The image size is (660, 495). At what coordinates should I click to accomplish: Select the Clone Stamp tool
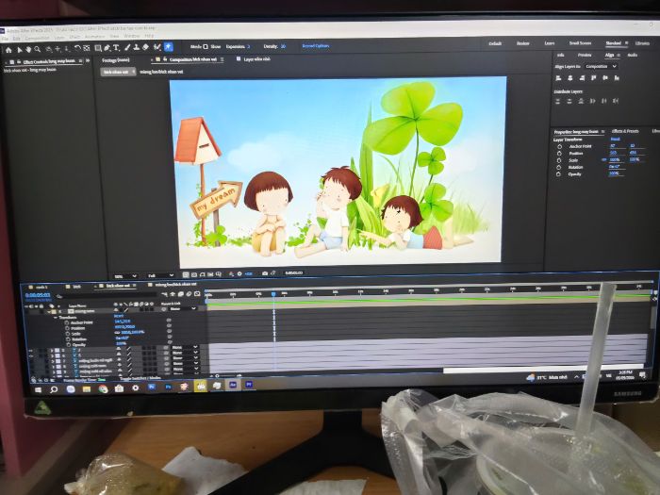tap(136, 47)
